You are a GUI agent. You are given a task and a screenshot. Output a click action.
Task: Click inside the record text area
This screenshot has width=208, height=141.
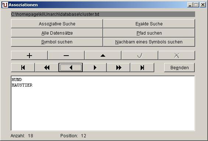click(103, 103)
